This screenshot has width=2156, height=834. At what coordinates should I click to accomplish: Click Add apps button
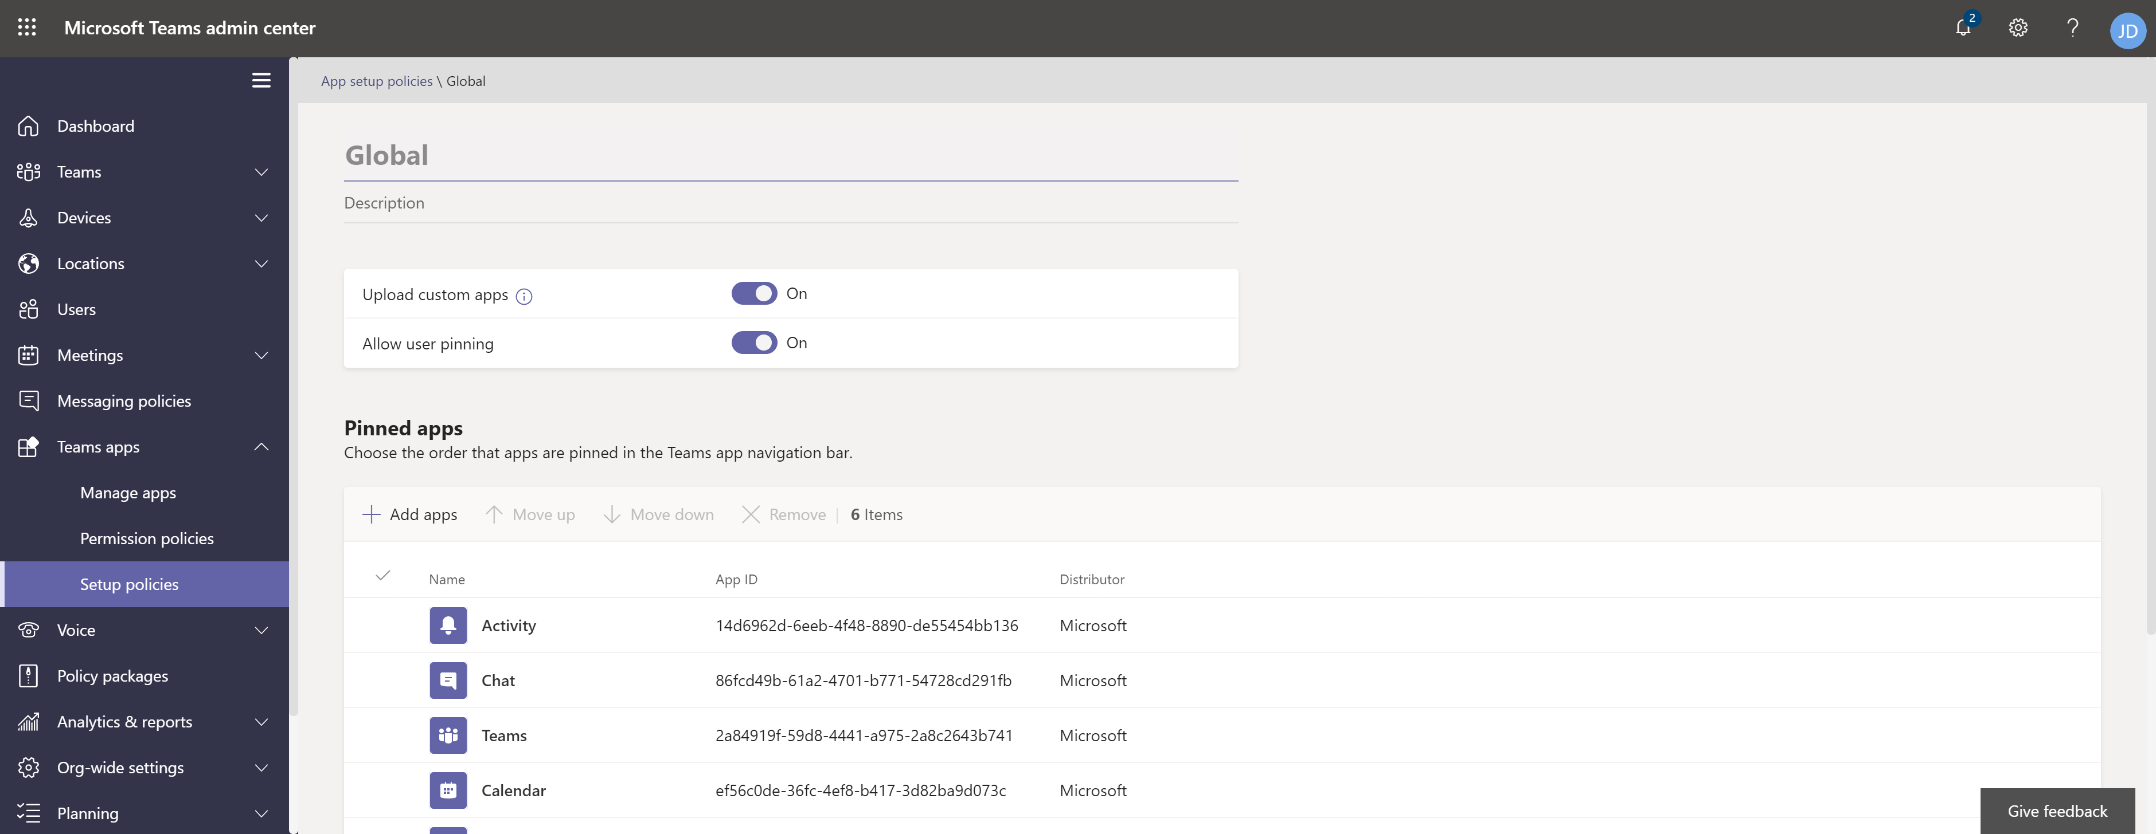[x=410, y=515]
